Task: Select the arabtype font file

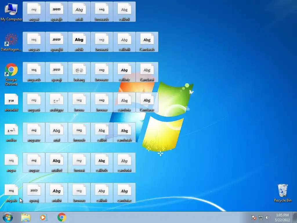Action: click(57, 102)
